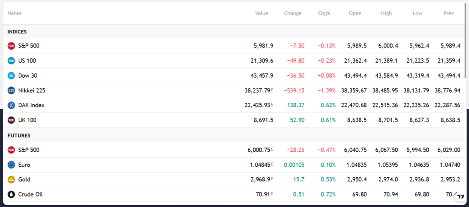Click the DAX Index high 22,515.36
Viewport: 469px width, 207px height.
point(385,105)
